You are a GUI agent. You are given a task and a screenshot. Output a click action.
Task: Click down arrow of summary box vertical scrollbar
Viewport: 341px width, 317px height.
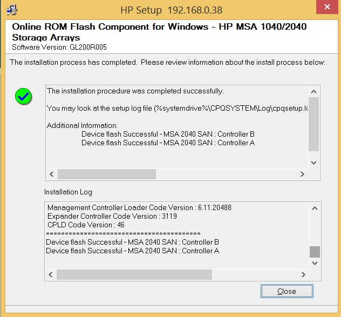tap(313, 163)
